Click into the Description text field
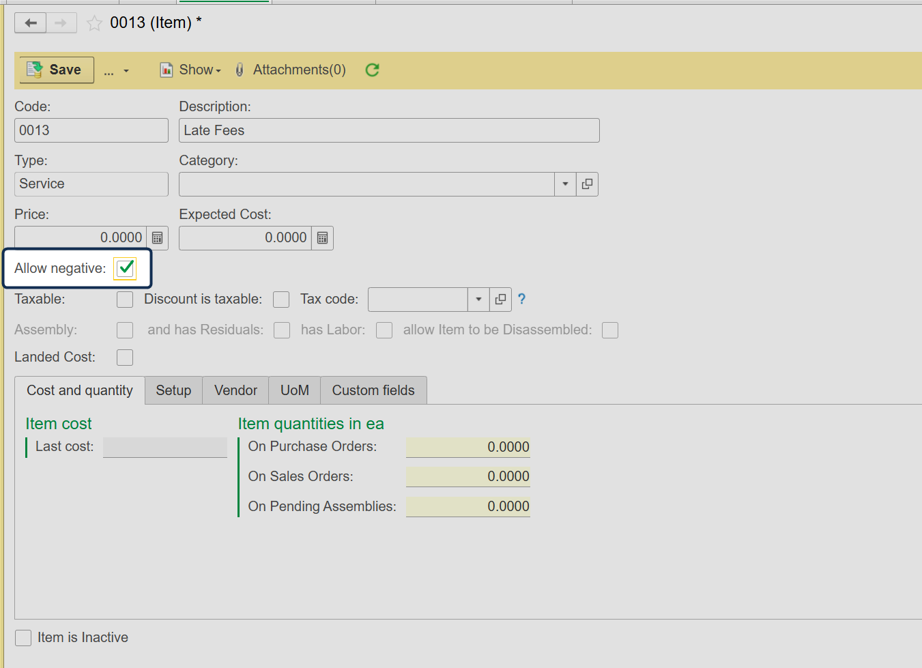922x668 pixels. 389,130
